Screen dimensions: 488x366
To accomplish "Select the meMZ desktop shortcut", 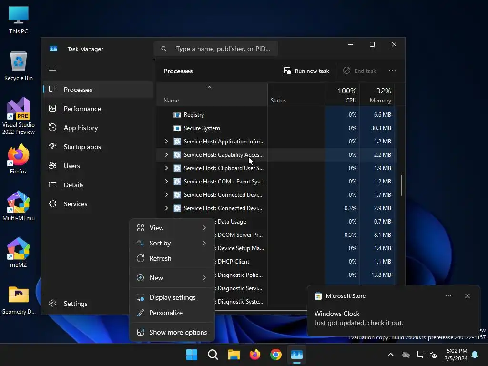I will [19, 253].
